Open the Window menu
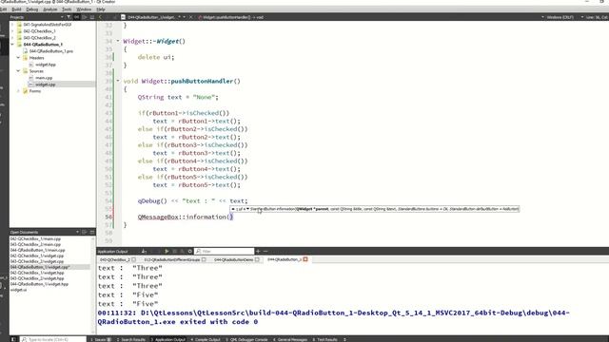 pos(84,9)
